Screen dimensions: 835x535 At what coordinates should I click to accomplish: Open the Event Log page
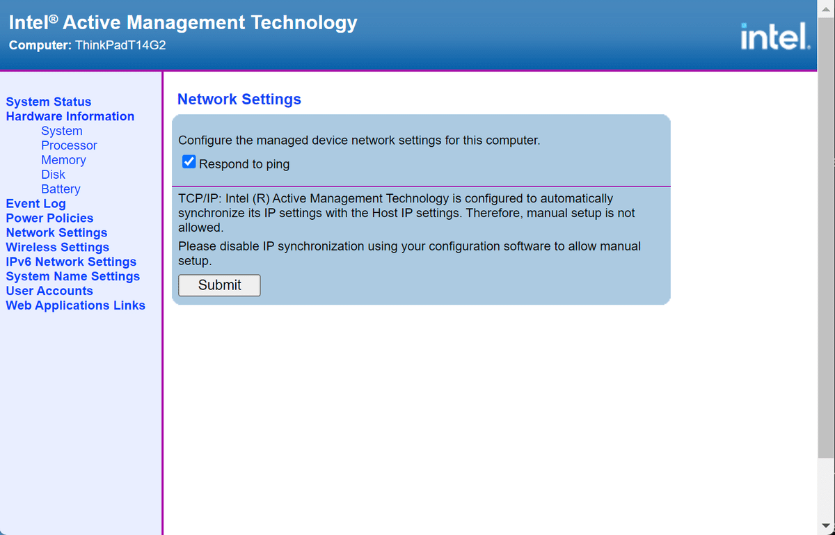(35, 204)
